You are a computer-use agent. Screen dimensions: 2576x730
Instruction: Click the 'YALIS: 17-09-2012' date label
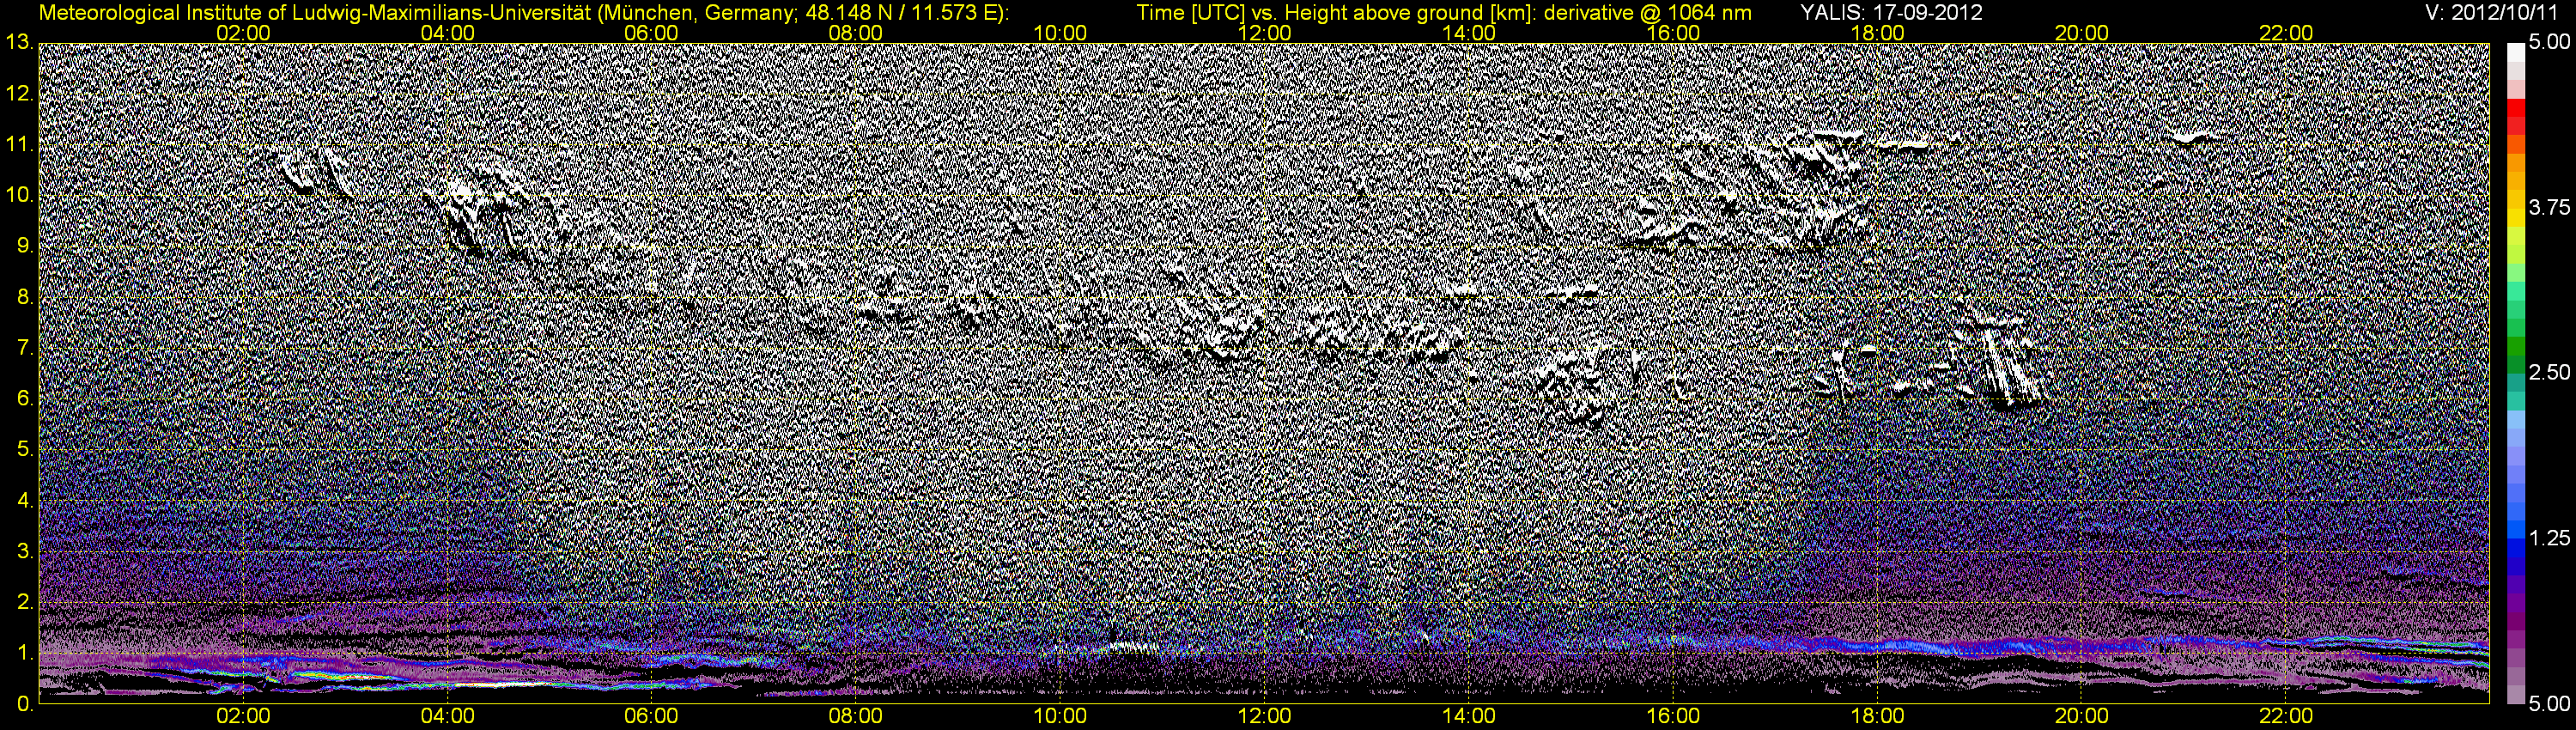(1891, 12)
